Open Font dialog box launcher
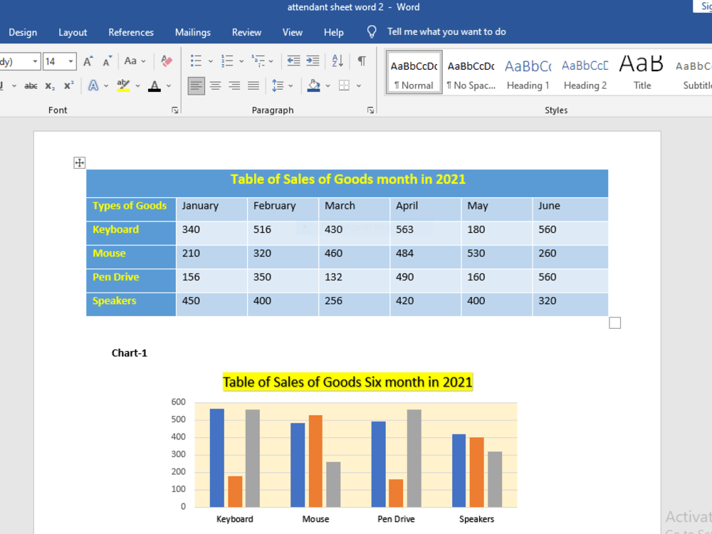 tap(175, 110)
